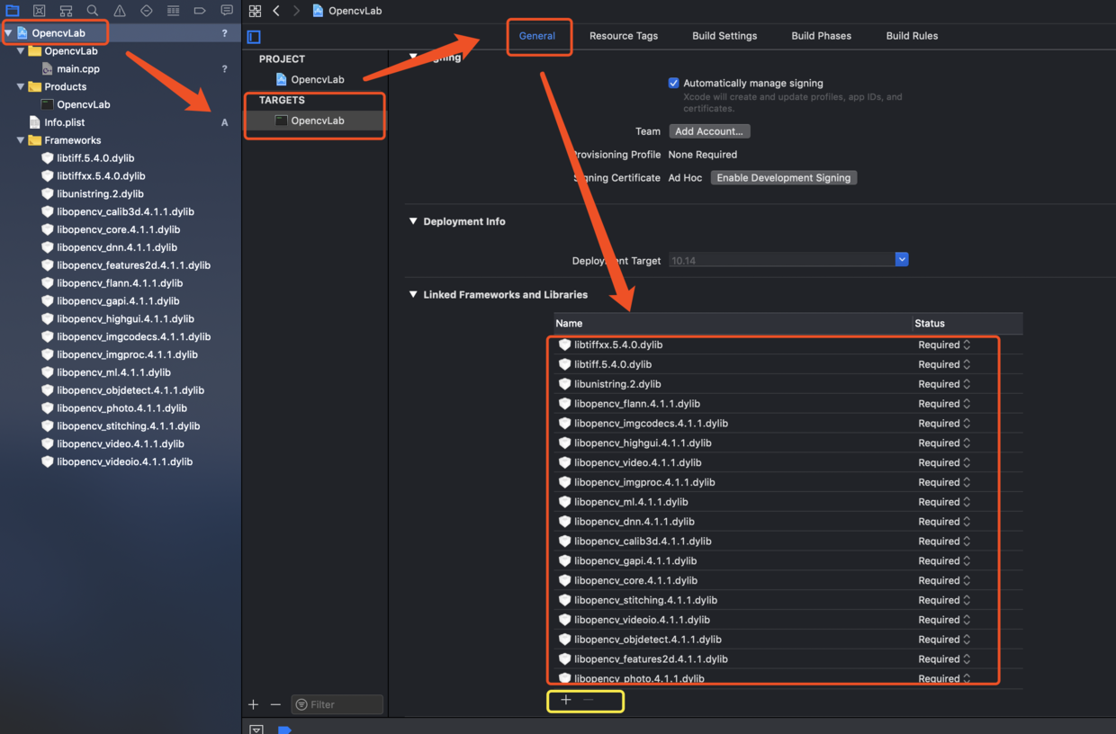Image resolution: width=1116 pixels, height=734 pixels.
Task: Open the Symbol navigator icon
Action: [66, 11]
